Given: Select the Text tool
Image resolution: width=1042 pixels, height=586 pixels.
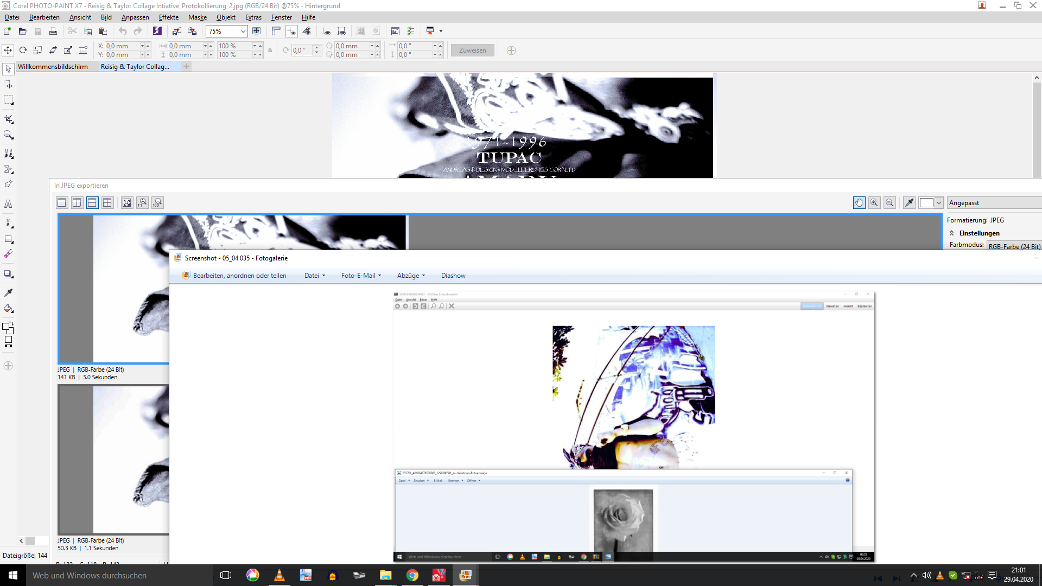Looking at the screenshot, I should click(8, 204).
